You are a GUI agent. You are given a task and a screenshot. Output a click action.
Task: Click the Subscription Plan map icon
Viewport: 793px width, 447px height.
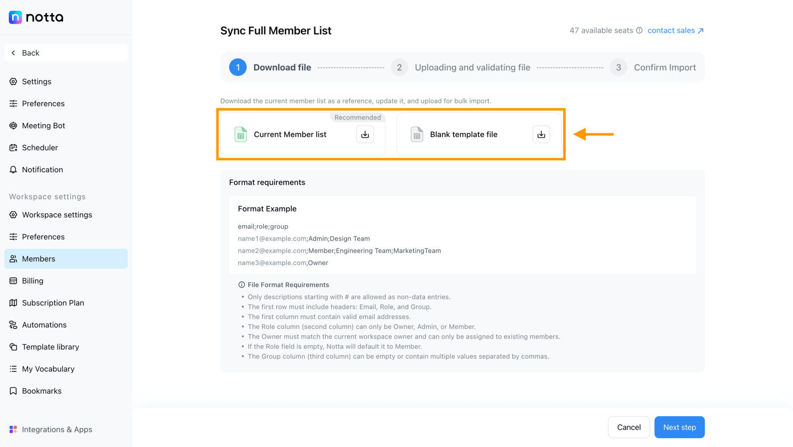click(13, 303)
